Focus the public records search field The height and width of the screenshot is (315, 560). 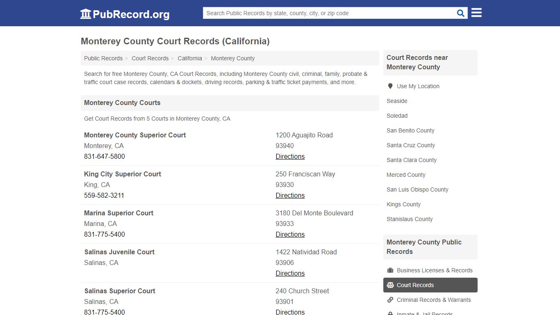329,13
